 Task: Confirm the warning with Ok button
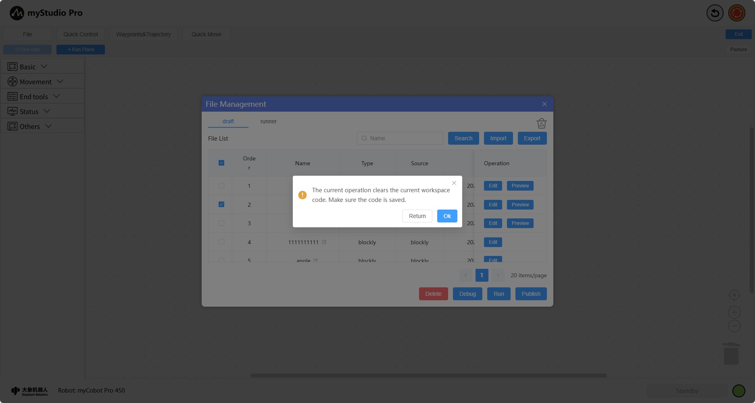pyautogui.click(x=447, y=216)
